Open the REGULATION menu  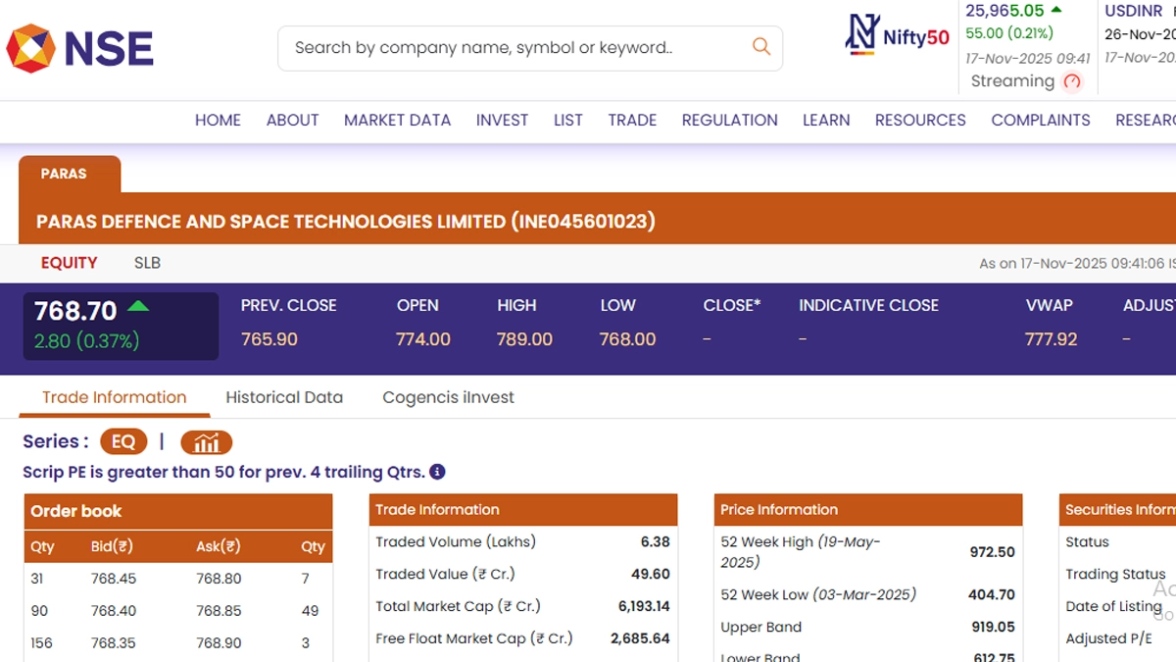tap(729, 120)
